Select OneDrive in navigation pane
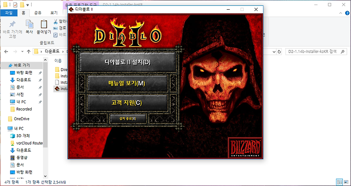The height and width of the screenshot is (186, 351). [x=21, y=119]
